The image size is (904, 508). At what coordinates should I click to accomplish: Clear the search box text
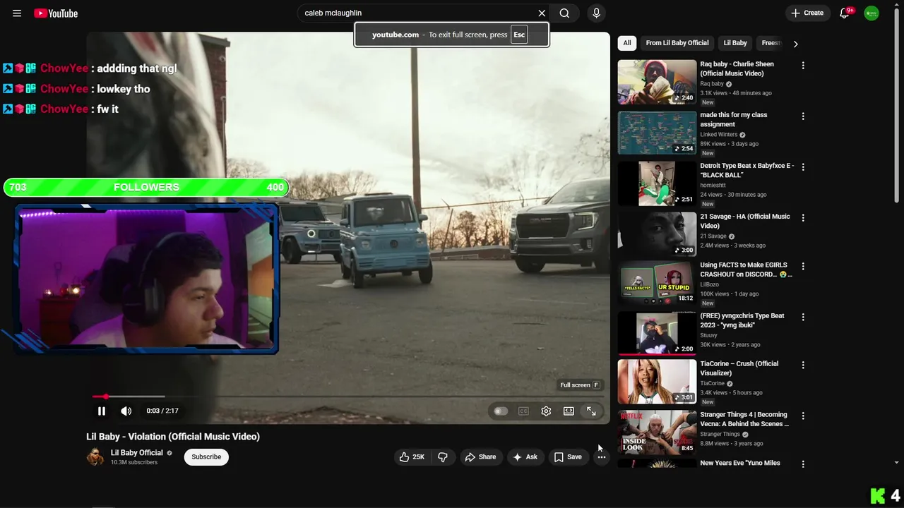pos(542,13)
